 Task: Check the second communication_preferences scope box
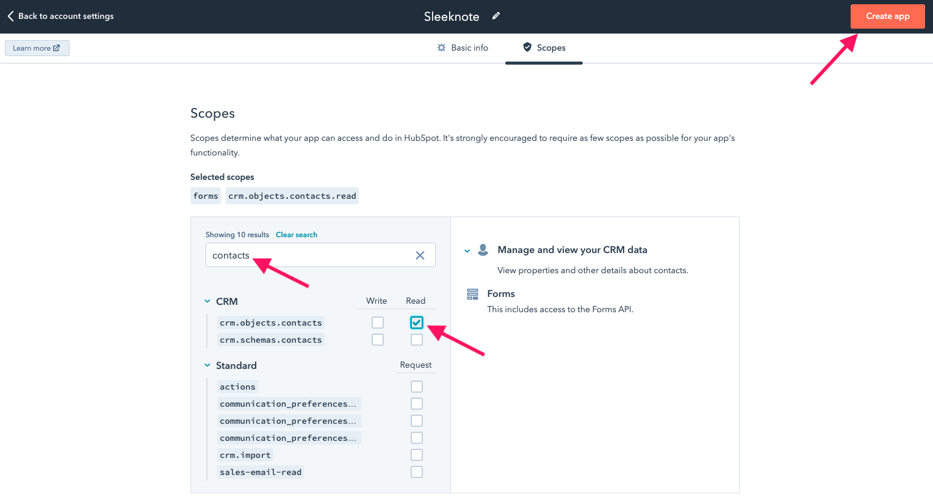417,421
